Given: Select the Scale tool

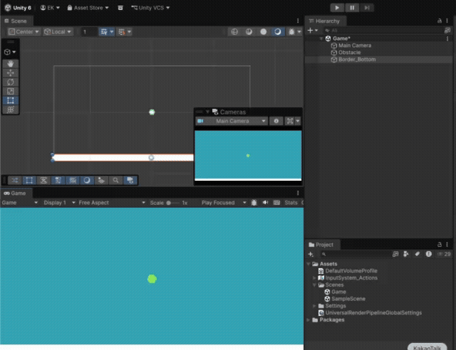Looking at the screenshot, I should [x=11, y=92].
